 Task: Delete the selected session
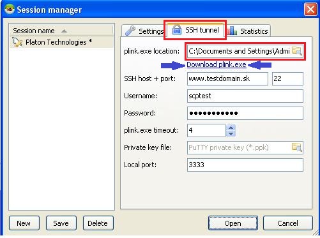(x=98, y=223)
